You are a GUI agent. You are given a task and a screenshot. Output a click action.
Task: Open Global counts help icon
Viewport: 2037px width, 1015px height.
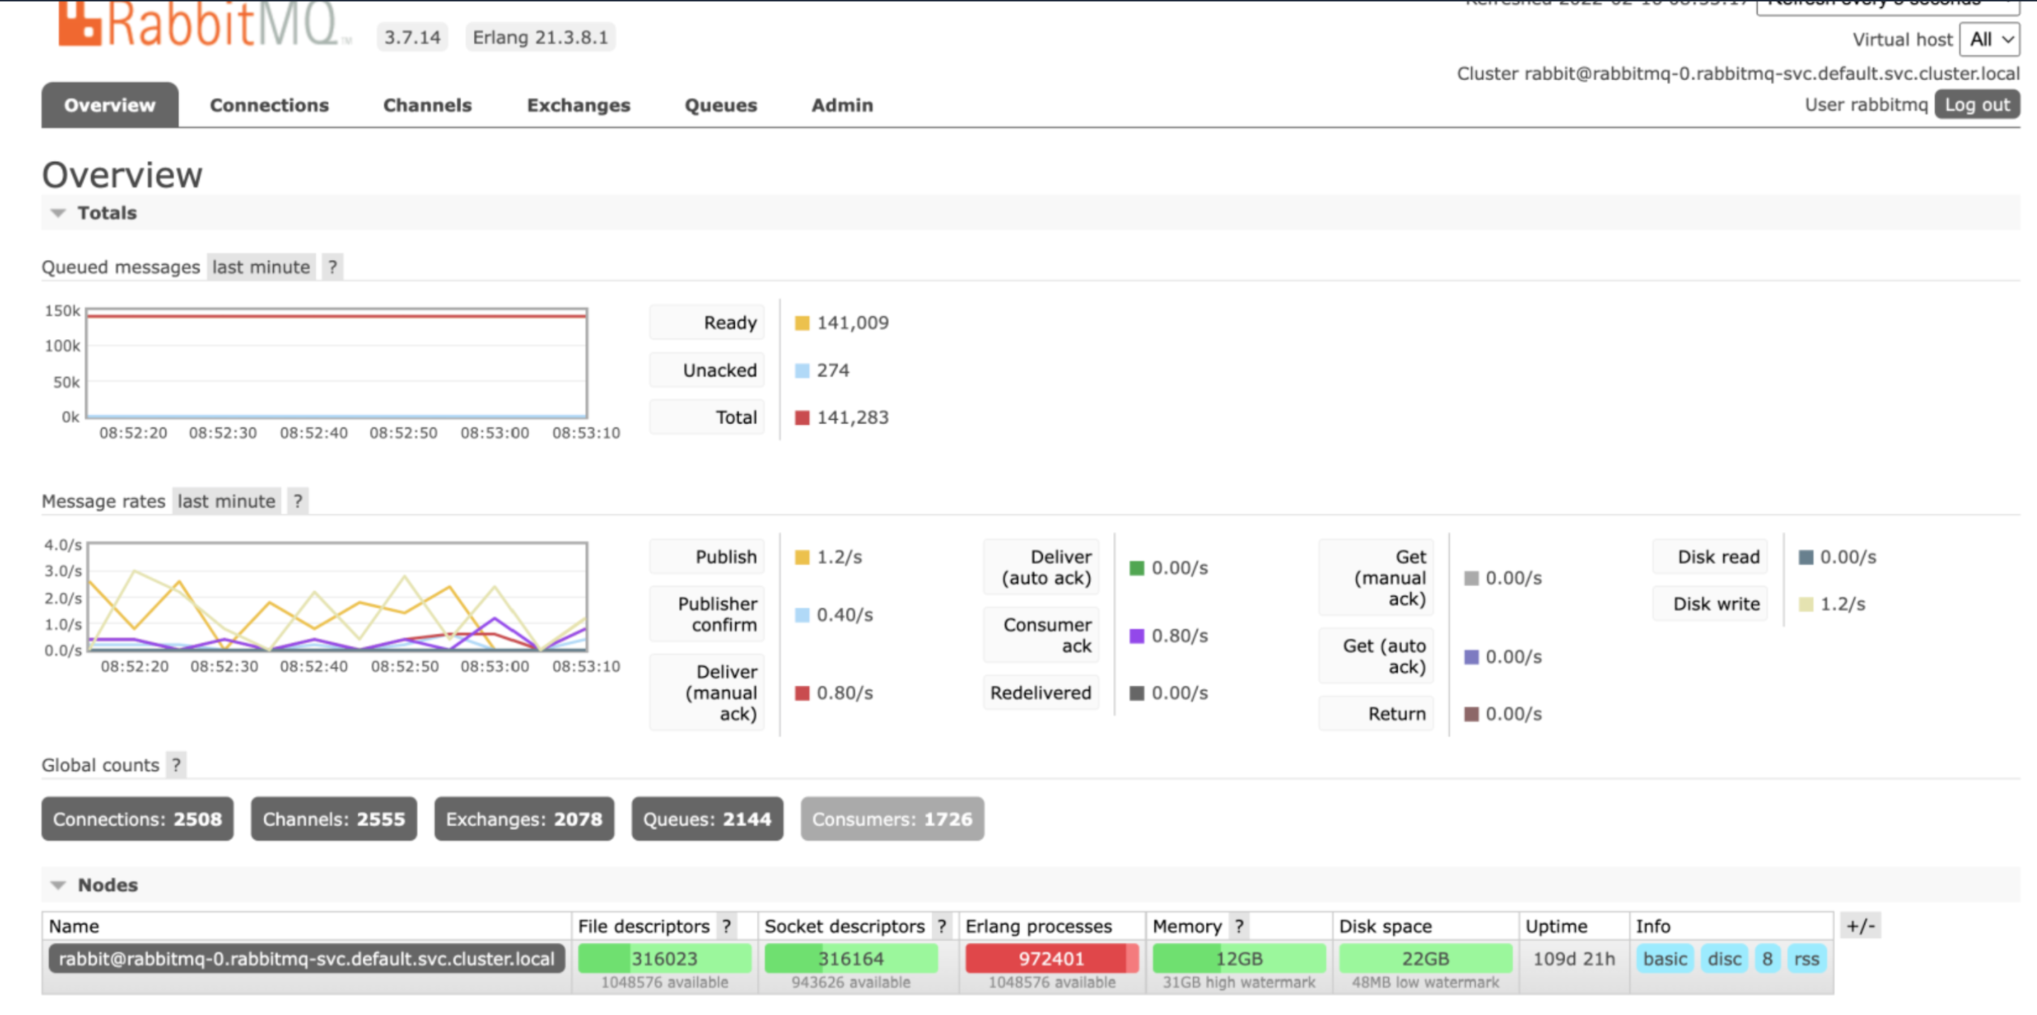(x=176, y=765)
